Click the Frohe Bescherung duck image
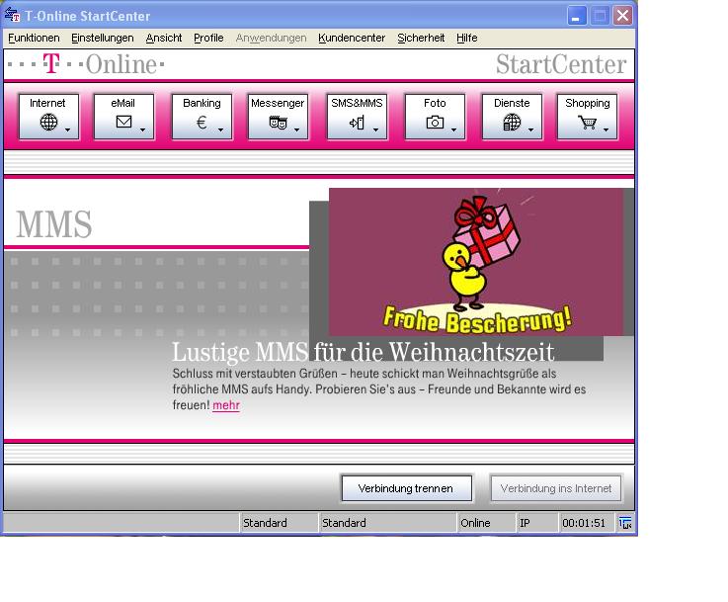Screen dimensions: 728x602 [x=476, y=262]
